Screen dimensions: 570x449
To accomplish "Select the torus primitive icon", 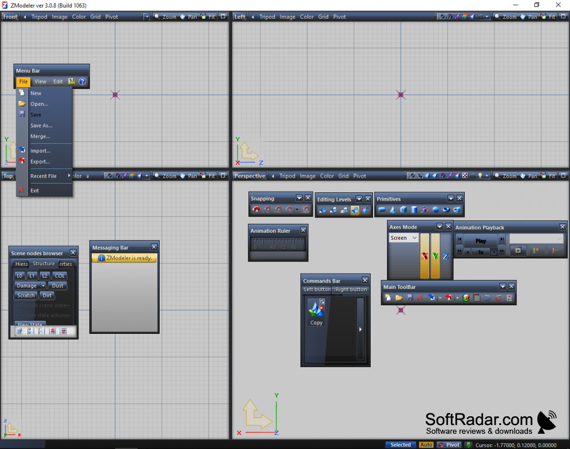I will tap(446, 210).
